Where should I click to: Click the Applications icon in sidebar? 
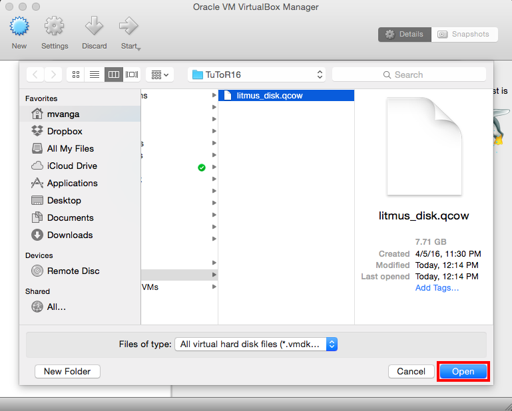(37, 183)
